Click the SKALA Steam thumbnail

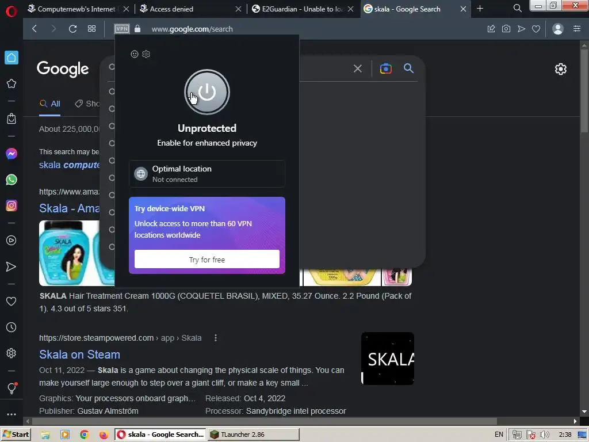pos(388,359)
